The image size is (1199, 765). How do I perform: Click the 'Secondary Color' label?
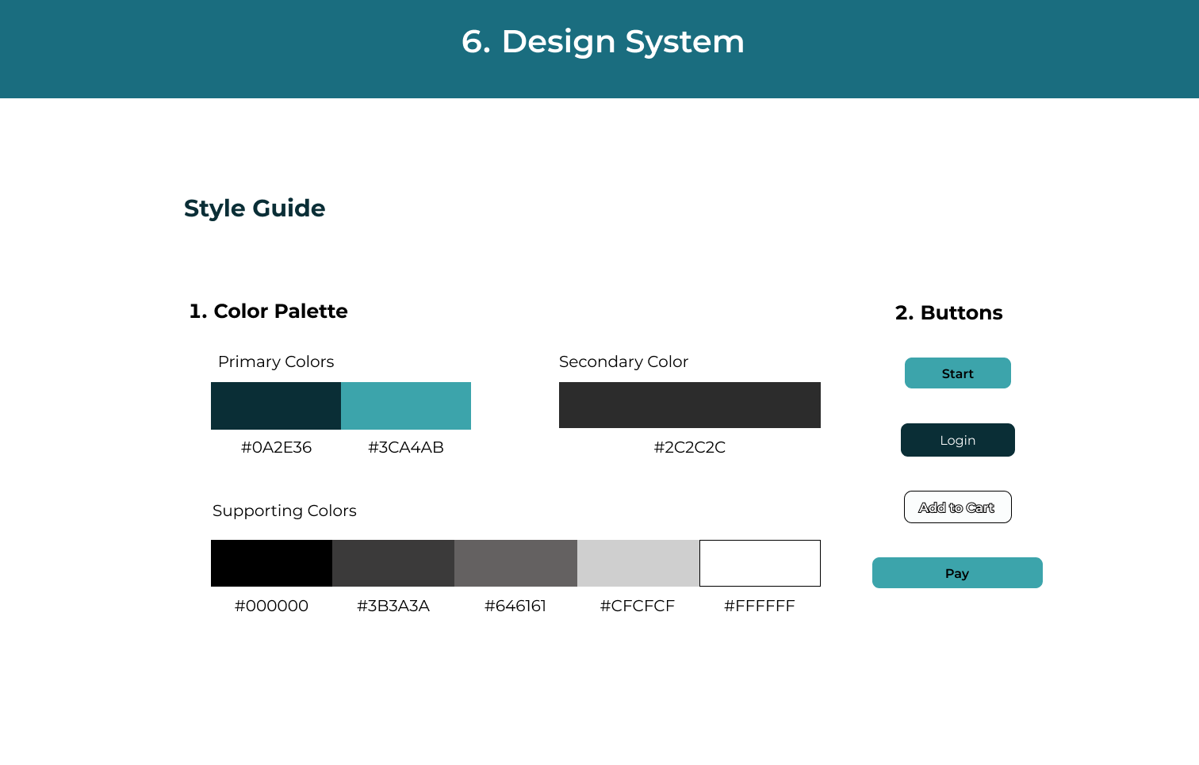623,361
